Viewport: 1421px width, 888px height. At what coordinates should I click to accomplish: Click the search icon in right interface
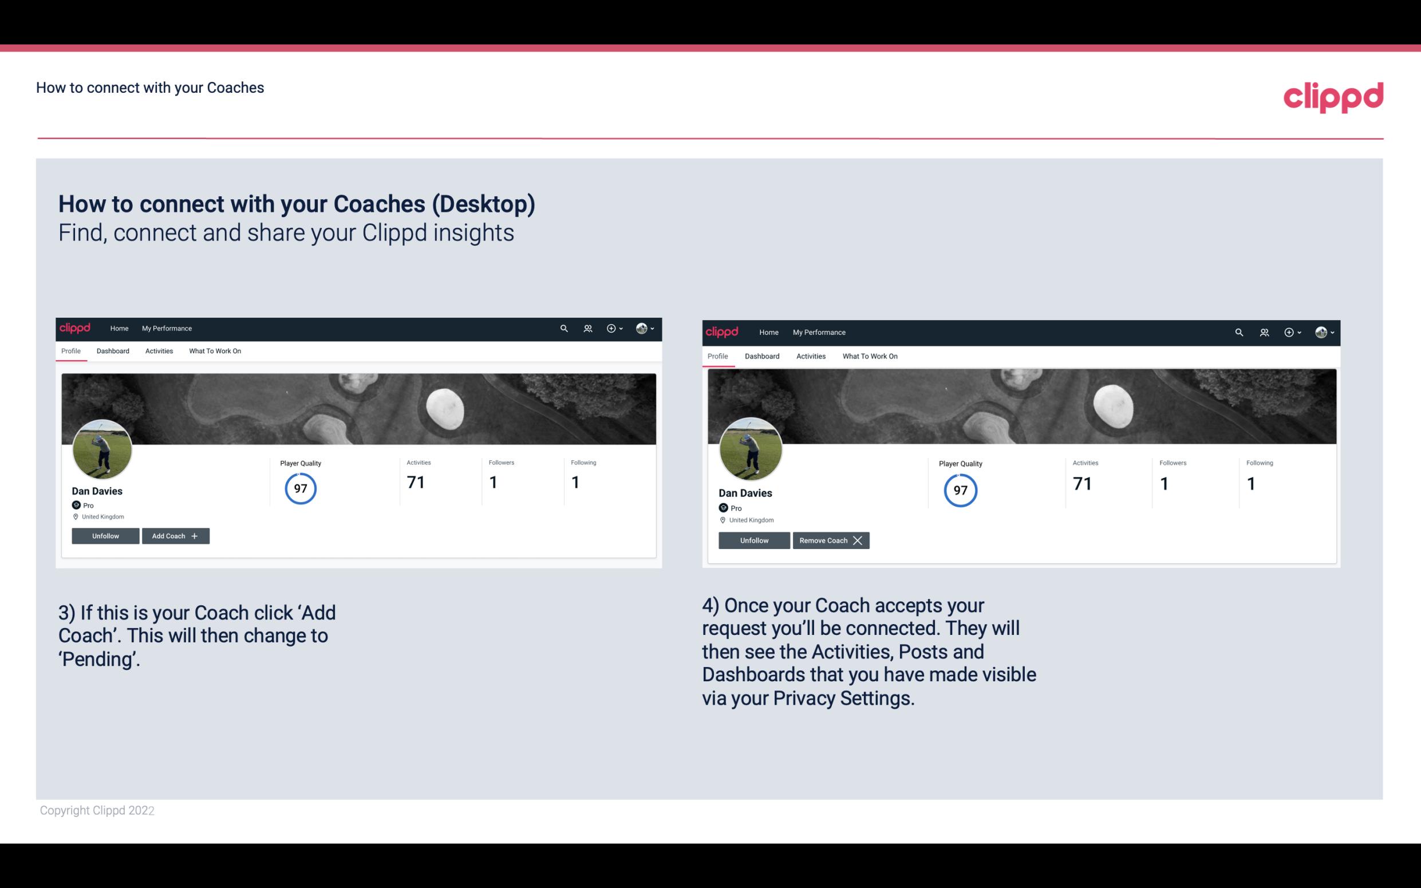(x=1239, y=331)
